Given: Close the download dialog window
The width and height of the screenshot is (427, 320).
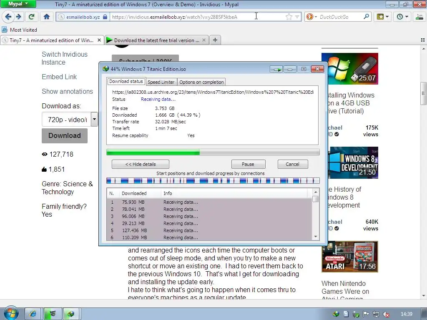Looking at the screenshot, I should click(317, 69).
